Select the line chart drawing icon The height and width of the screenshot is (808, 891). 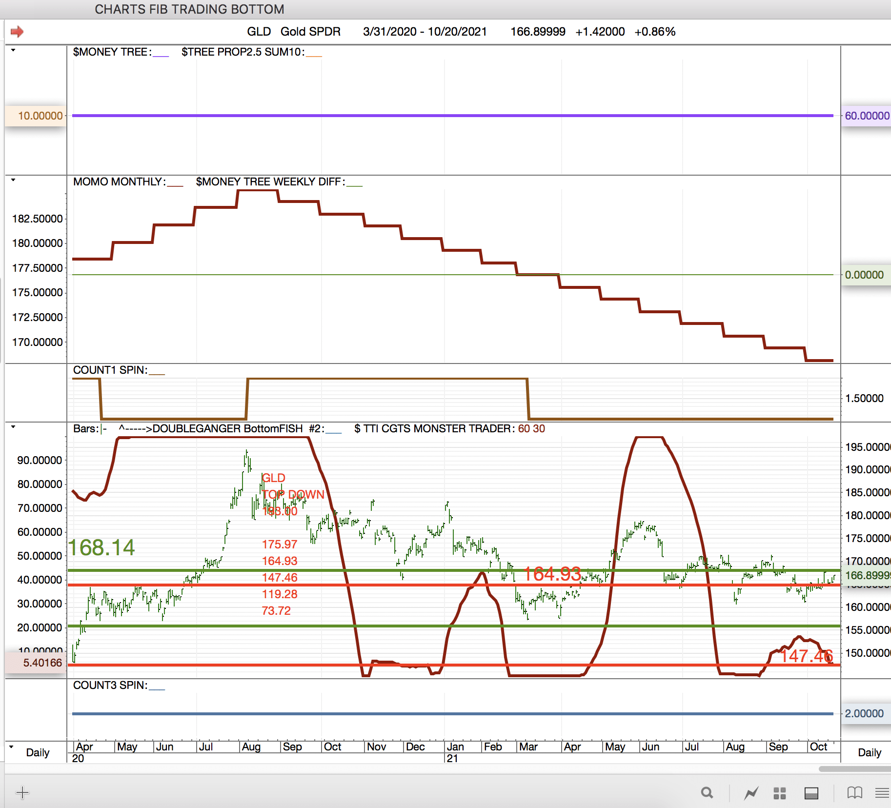click(x=751, y=793)
